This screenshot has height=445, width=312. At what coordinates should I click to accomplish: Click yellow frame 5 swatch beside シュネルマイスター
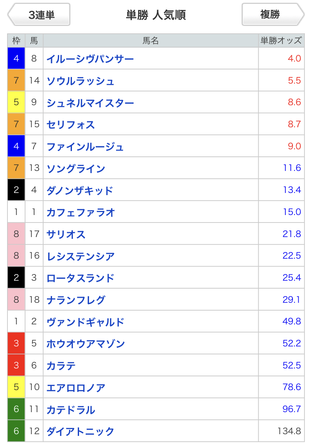(x=16, y=103)
